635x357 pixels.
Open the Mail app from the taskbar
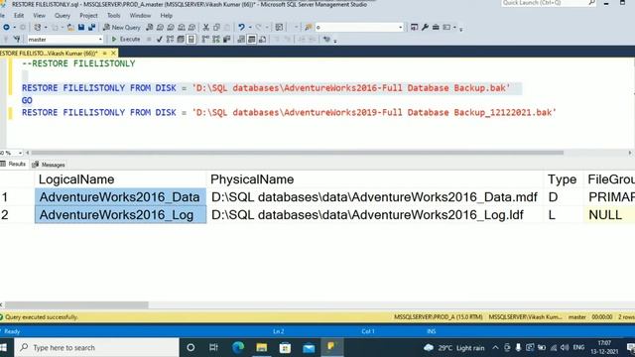[309, 347]
